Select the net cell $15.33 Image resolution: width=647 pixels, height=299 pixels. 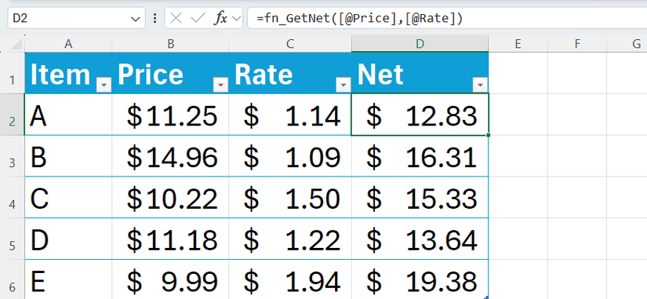420,198
